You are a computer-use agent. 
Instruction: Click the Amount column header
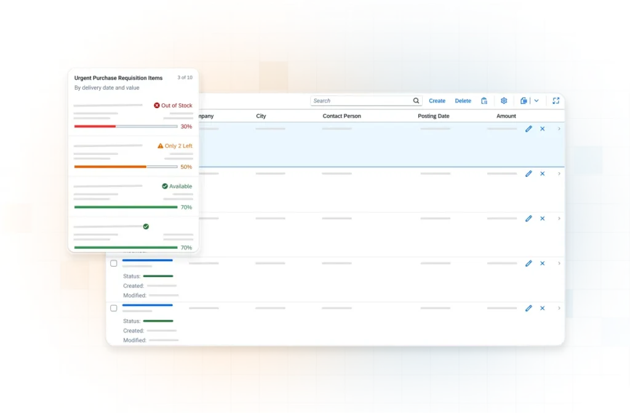(506, 116)
